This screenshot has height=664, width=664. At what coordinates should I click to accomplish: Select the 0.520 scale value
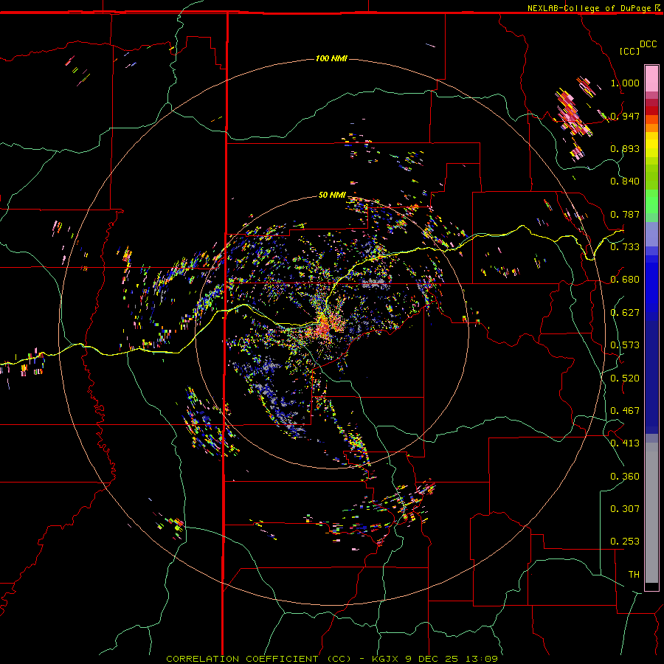(625, 378)
